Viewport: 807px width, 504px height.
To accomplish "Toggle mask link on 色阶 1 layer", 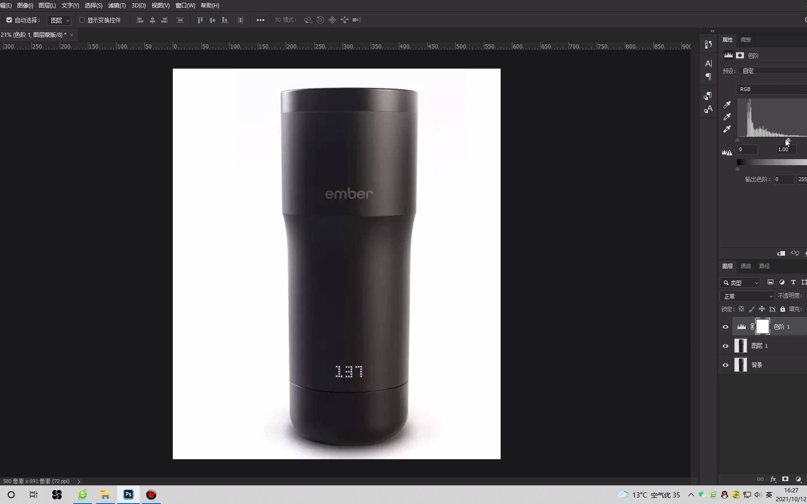I will click(752, 327).
